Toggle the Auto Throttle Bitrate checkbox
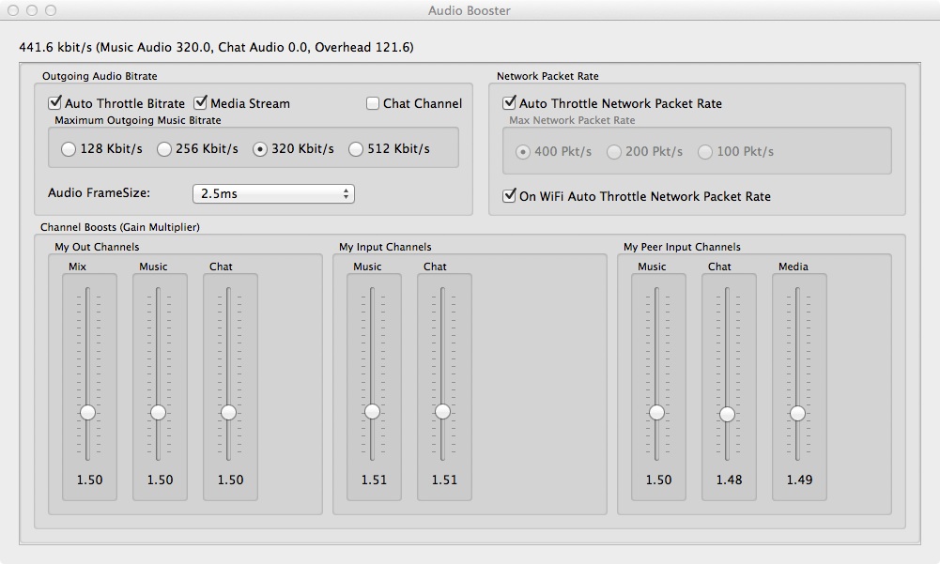Image resolution: width=940 pixels, height=564 pixels. [x=55, y=103]
